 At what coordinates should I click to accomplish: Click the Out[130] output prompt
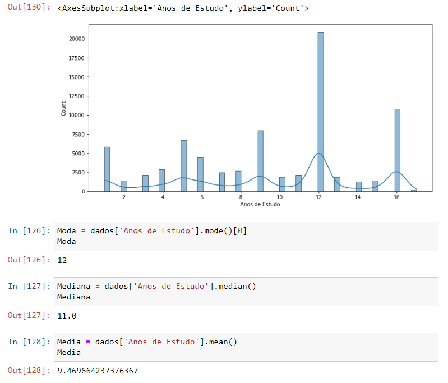tap(29, 8)
